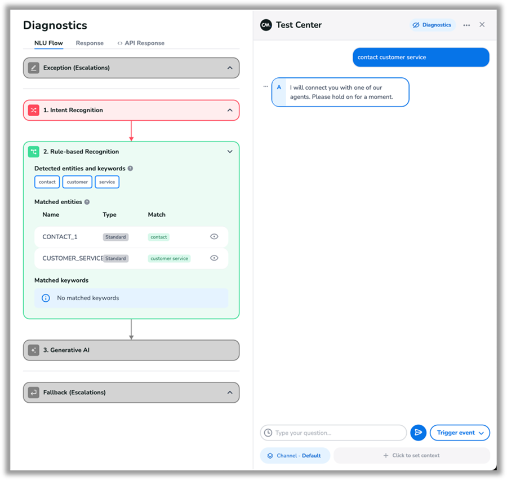Screen dimensions: 507x480
Task: Switch to the Response tab
Action: coord(90,43)
